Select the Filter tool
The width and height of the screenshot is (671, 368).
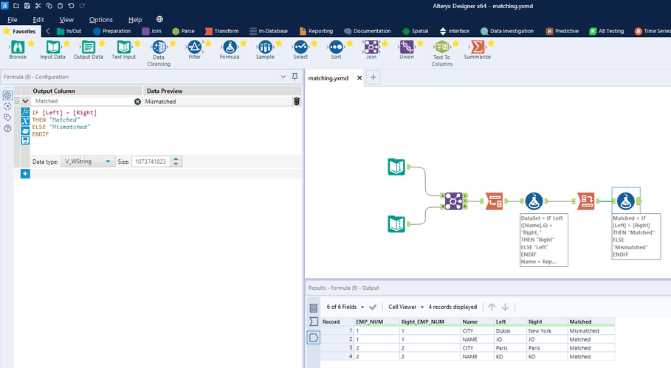[x=194, y=50]
